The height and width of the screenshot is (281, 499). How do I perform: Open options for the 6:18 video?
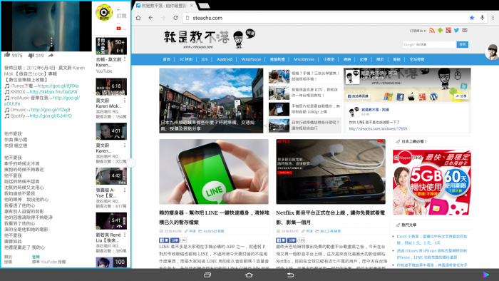(125, 101)
